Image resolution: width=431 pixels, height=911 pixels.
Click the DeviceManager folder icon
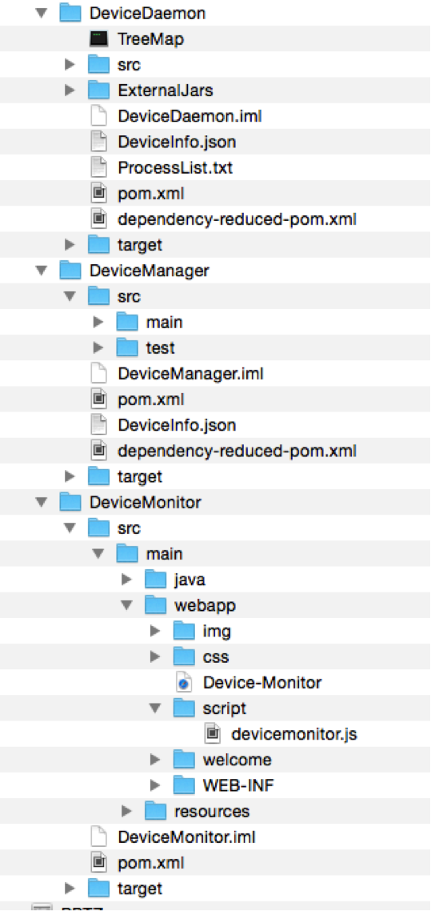tap(71, 270)
